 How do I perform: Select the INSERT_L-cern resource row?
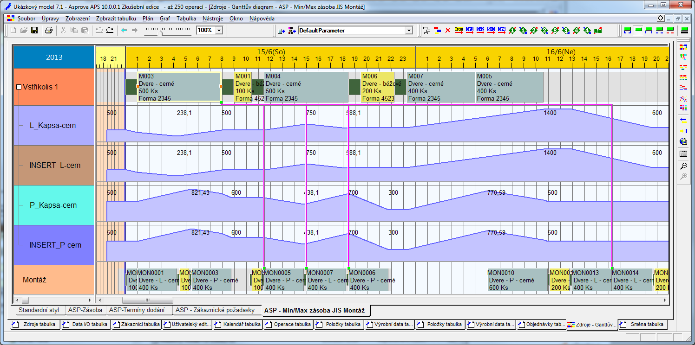54,166
